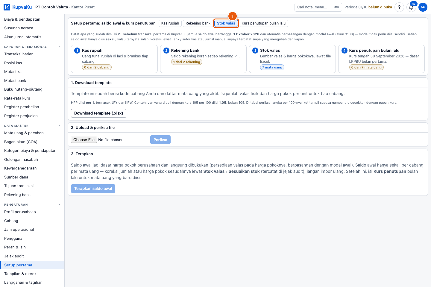Screen dimensions: 431x287
Task: Select the Stok valas tab
Action: (x=226, y=23)
